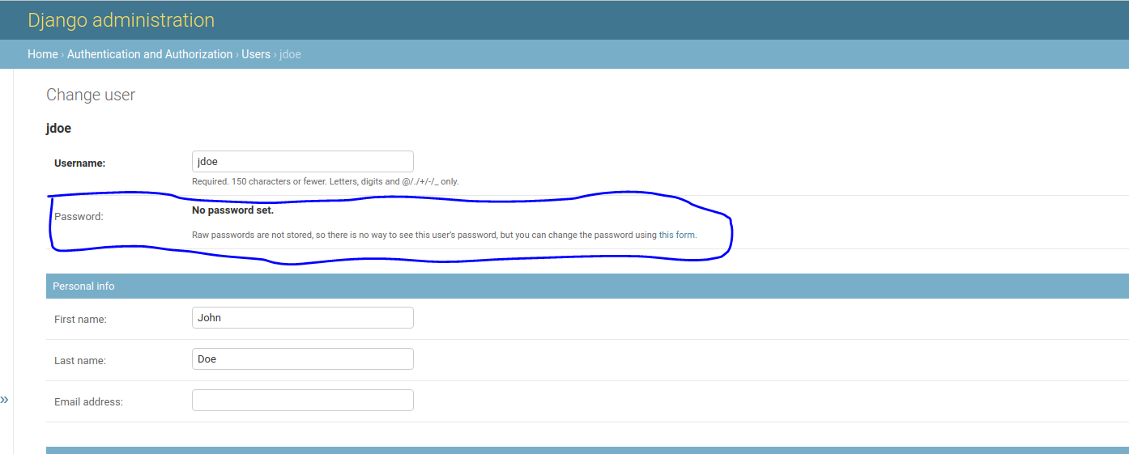Viewport: 1129px width, 454px height.
Task: Click the Last name field with Doe
Action: coord(303,359)
